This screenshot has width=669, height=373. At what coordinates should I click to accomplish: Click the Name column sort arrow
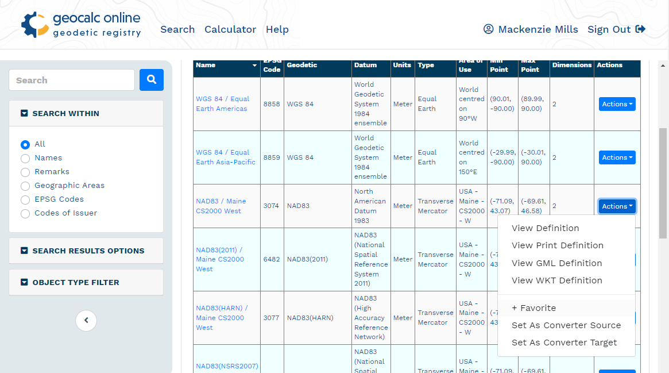click(x=255, y=66)
